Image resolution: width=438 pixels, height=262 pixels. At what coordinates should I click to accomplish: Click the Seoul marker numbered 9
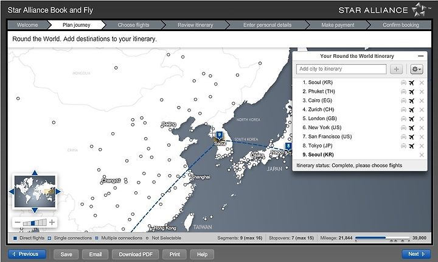coord(219,135)
